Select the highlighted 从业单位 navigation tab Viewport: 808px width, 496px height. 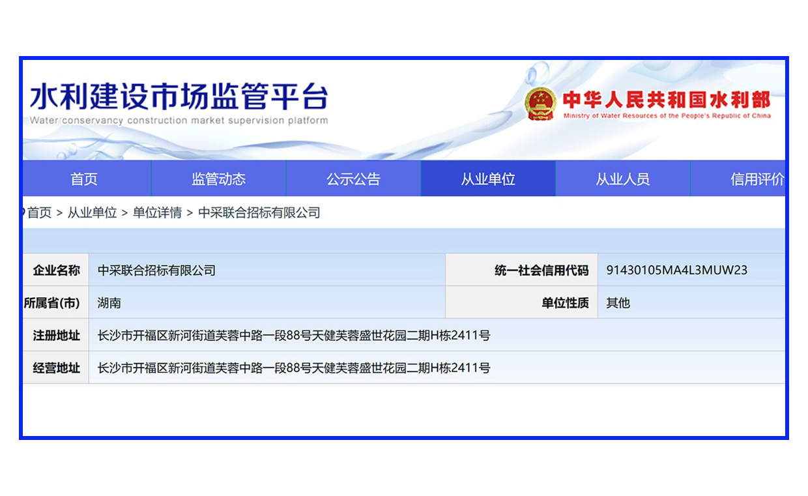488,179
